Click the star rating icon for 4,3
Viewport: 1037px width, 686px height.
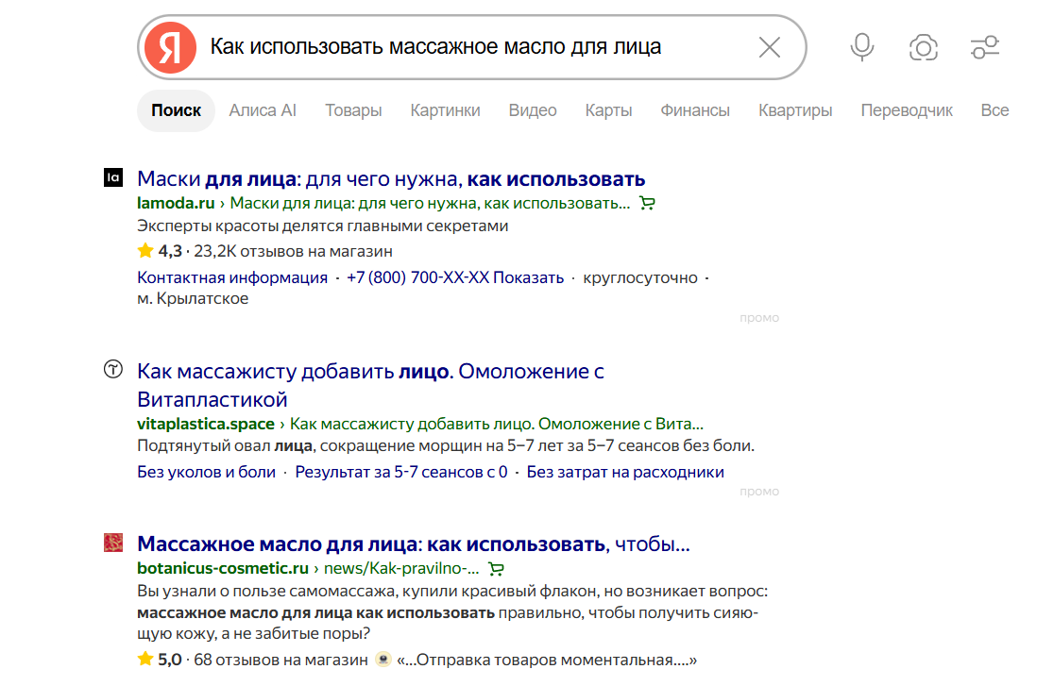tap(145, 250)
